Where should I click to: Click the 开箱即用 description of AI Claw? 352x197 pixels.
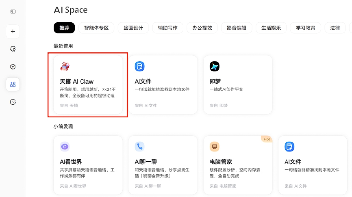[88, 92]
